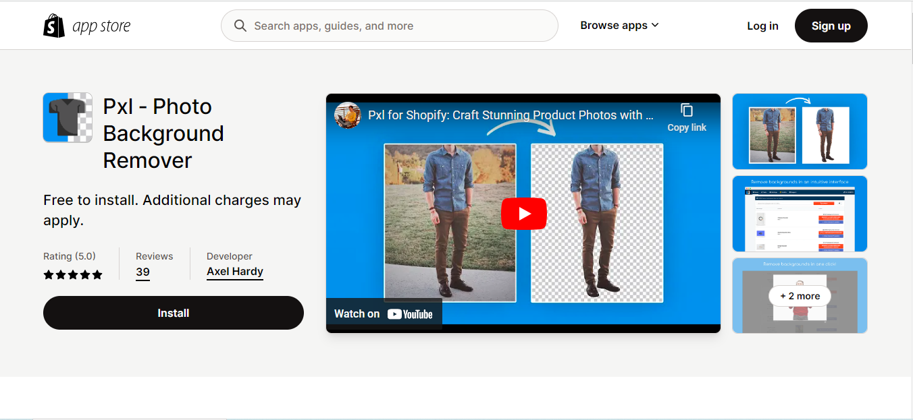Open the 39 reviews link
Image resolution: width=913 pixels, height=420 pixels.
click(142, 272)
